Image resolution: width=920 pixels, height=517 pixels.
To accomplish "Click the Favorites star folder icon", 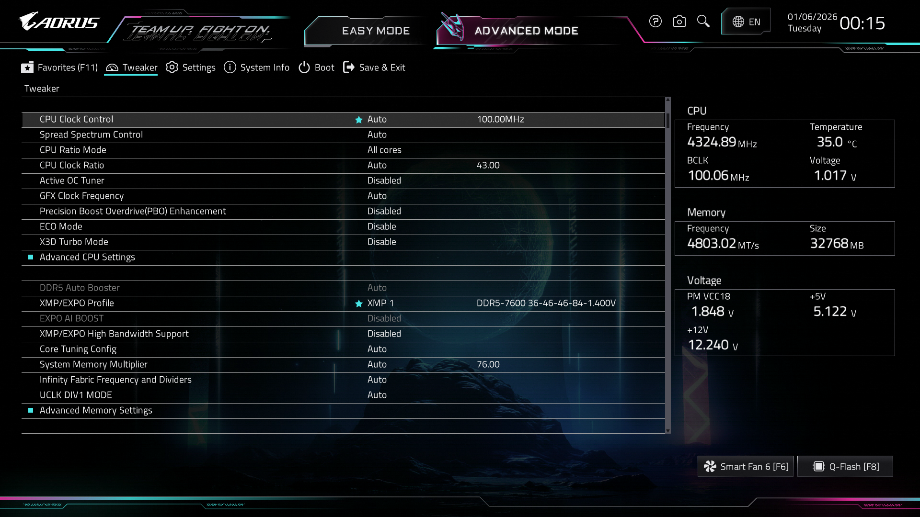I will click(x=27, y=67).
